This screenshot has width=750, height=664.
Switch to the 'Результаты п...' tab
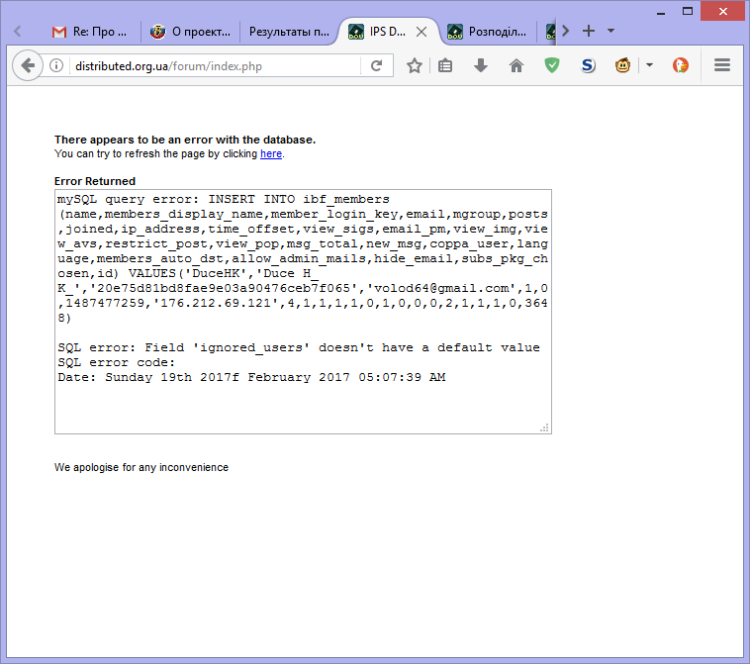tap(287, 31)
